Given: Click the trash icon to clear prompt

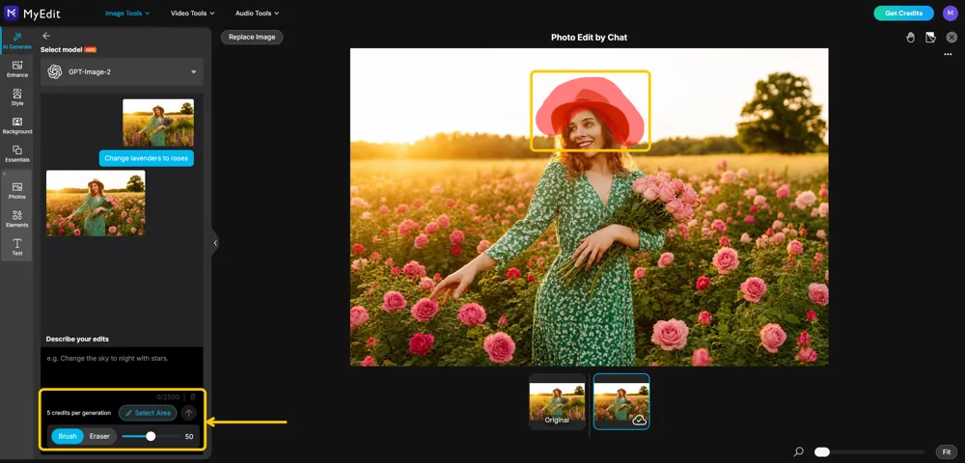Looking at the screenshot, I should tap(193, 397).
